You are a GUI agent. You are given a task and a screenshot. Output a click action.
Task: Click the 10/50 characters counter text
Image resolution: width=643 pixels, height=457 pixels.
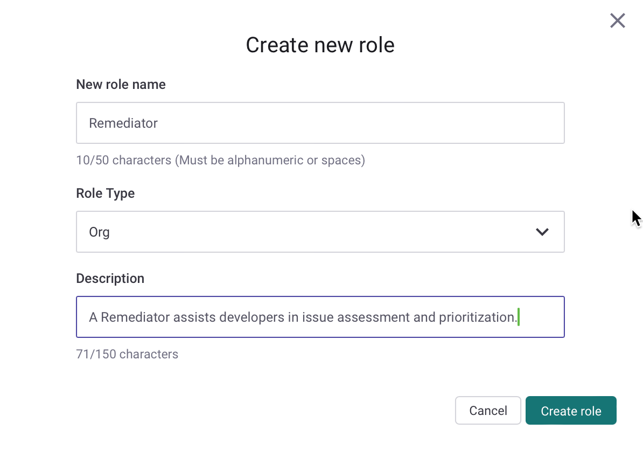(123, 160)
